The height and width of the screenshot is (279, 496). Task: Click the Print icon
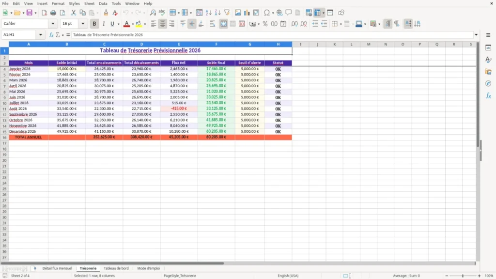53,13
